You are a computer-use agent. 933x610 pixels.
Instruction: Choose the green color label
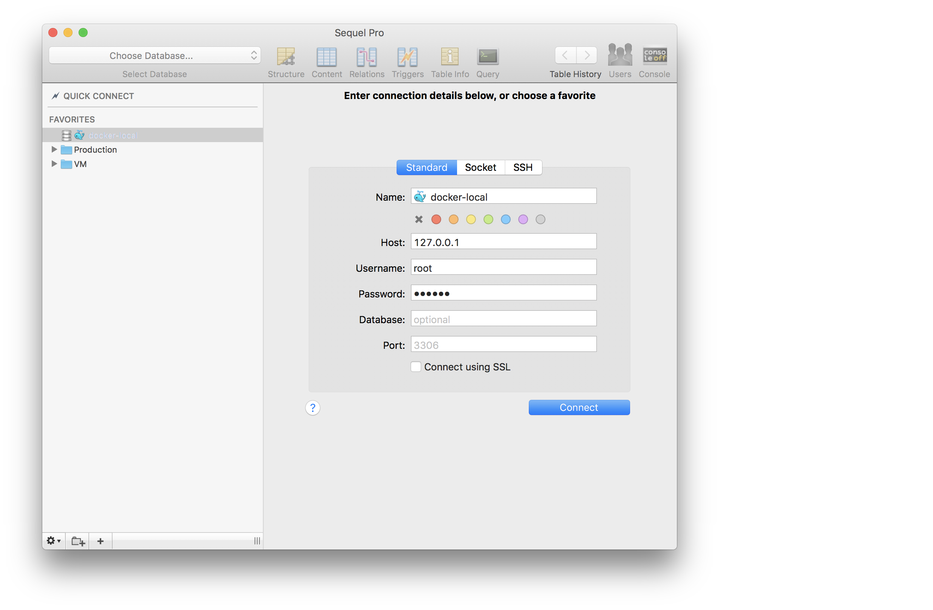pos(488,219)
